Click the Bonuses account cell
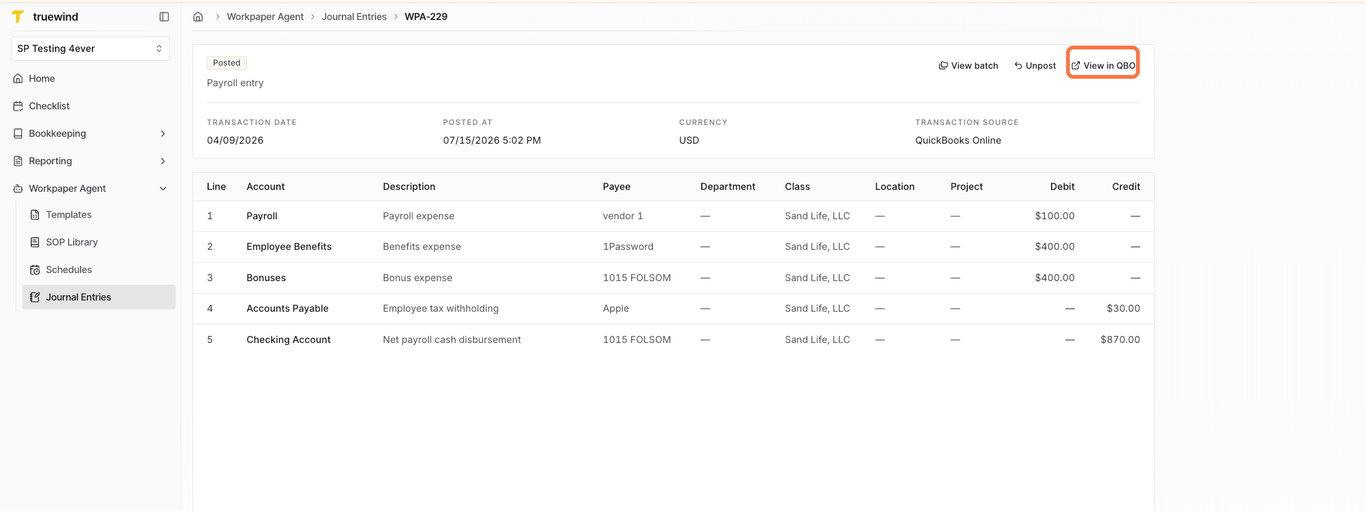This screenshot has width=1366, height=511. (266, 278)
